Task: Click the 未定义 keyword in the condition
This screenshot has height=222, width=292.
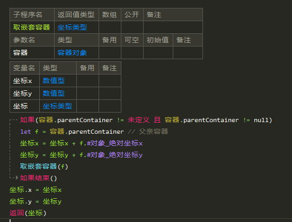Action: click(x=138, y=120)
